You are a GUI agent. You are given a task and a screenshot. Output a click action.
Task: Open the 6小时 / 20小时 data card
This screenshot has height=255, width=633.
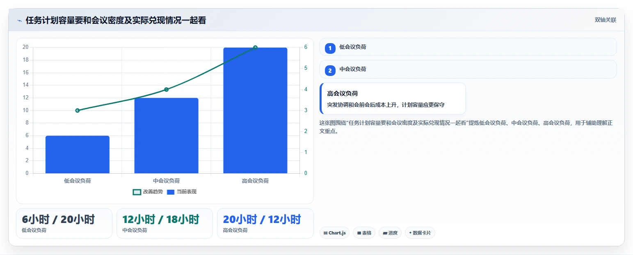tap(64, 223)
